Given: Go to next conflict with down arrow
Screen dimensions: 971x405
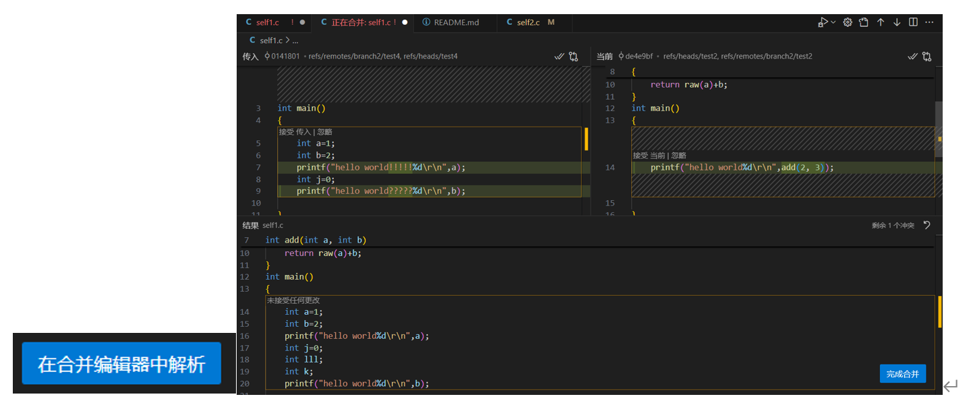Looking at the screenshot, I should pyautogui.click(x=897, y=22).
